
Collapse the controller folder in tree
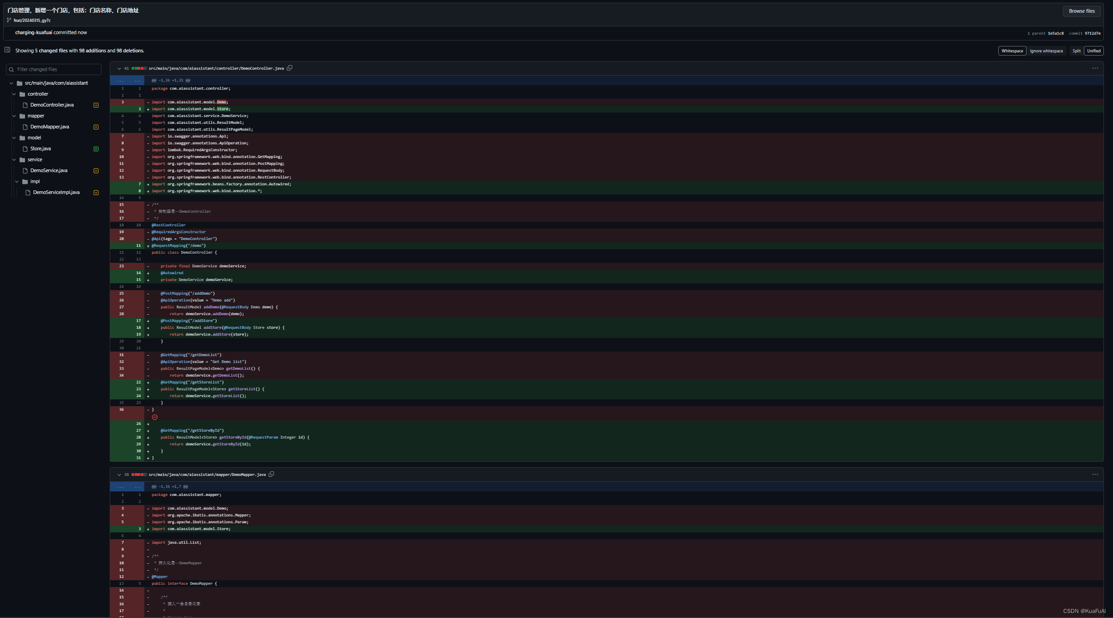click(14, 94)
